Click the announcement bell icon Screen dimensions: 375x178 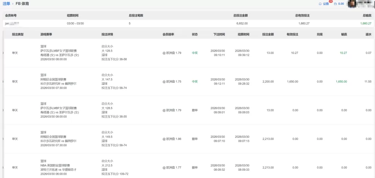[320, 4]
